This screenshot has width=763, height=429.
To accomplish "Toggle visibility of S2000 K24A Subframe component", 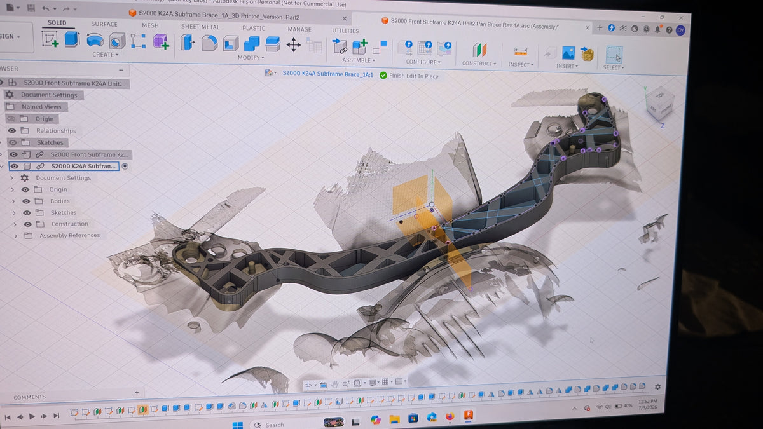I will pyautogui.click(x=15, y=166).
